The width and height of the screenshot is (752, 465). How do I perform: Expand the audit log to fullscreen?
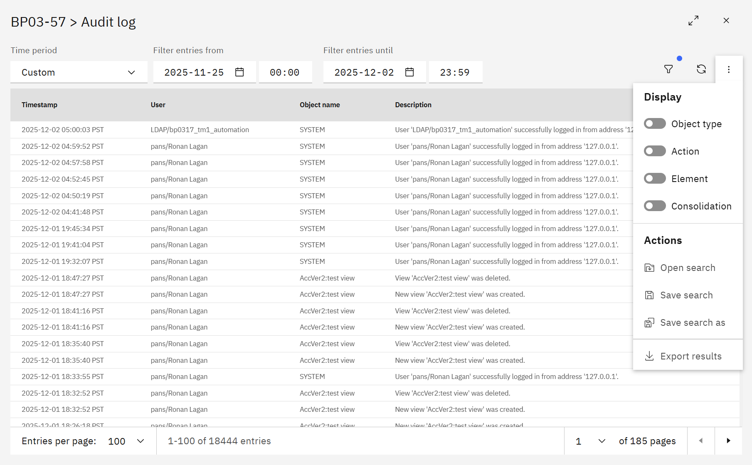tap(693, 21)
